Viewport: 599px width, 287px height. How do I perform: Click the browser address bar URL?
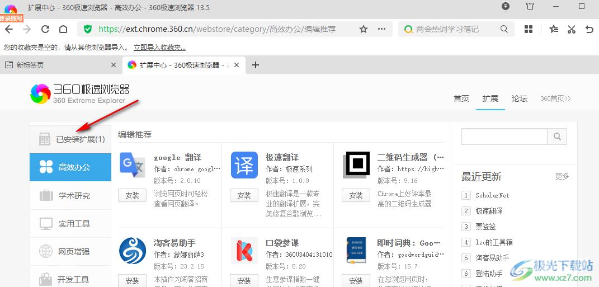[x=217, y=29]
